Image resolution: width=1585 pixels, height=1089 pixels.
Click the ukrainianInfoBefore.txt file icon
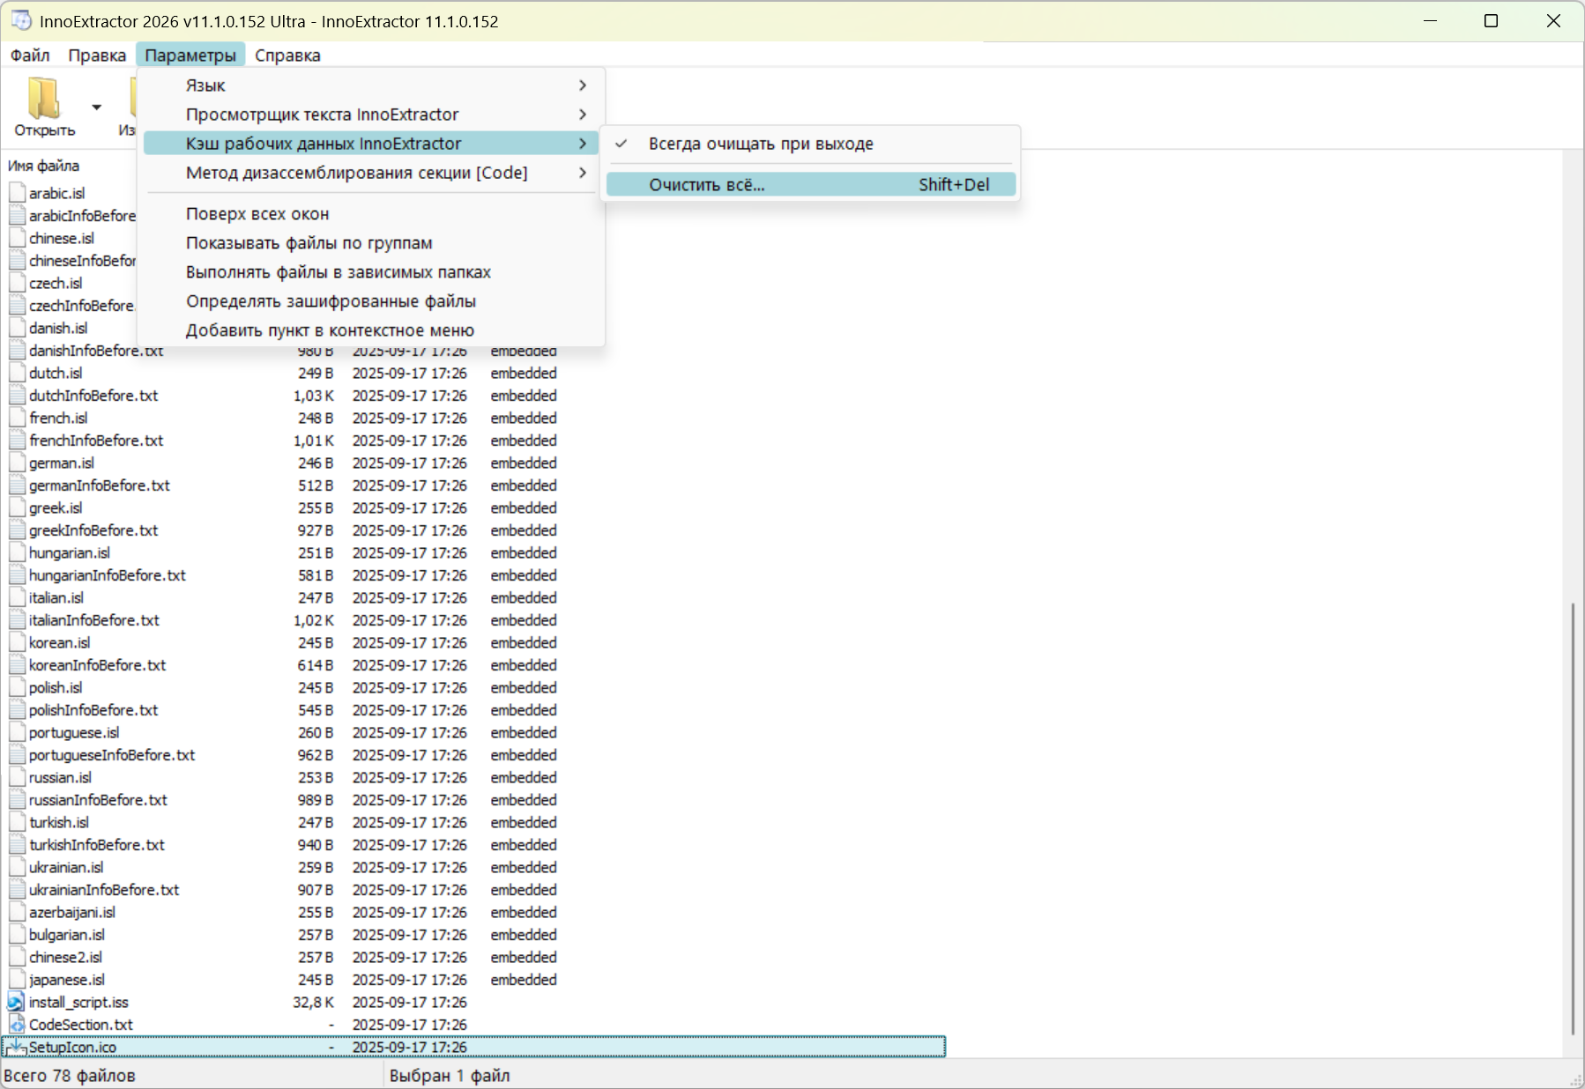coord(17,890)
